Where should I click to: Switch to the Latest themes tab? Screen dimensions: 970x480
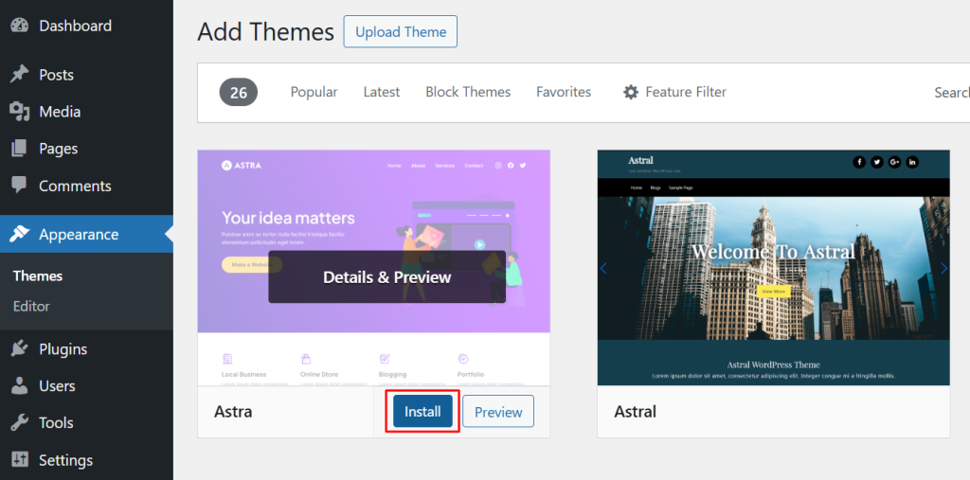click(381, 92)
